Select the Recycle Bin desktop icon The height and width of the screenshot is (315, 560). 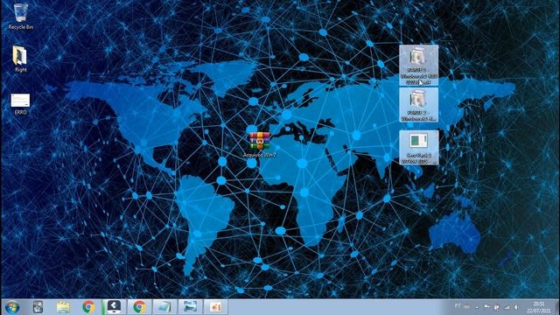click(x=21, y=16)
